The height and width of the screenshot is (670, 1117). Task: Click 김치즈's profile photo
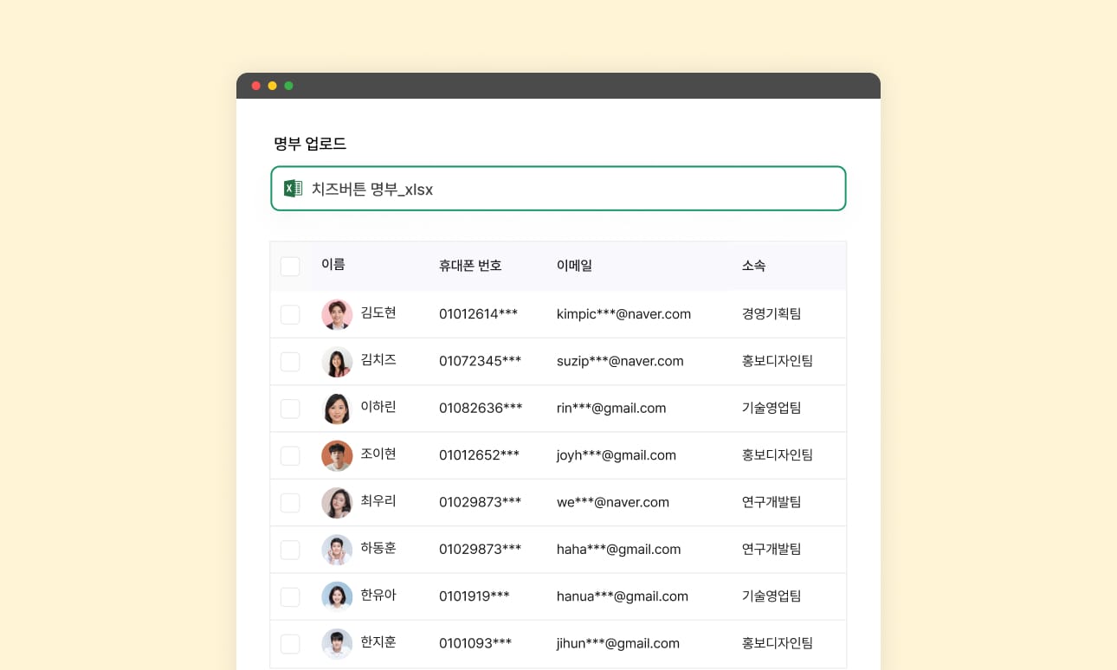point(337,362)
